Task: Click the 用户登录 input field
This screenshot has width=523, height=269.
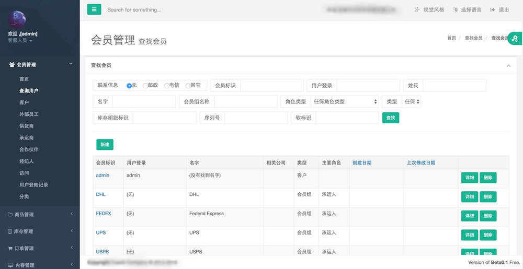Action: pyautogui.click(x=368, y=86)
